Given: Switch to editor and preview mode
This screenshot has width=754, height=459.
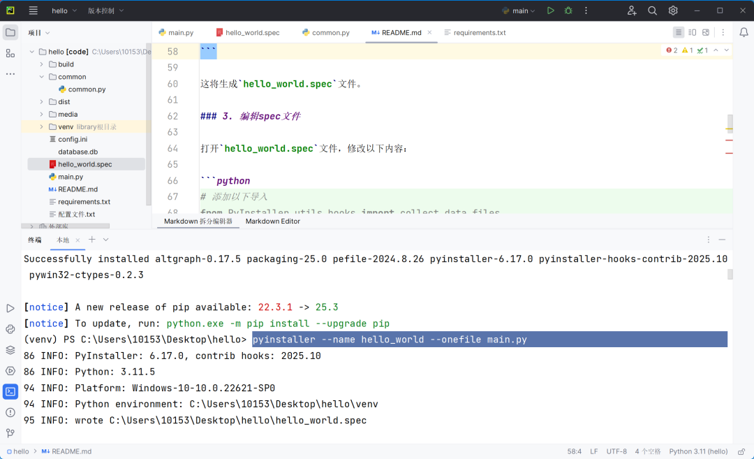Looking at the screenshot, I should coord(692,32).
